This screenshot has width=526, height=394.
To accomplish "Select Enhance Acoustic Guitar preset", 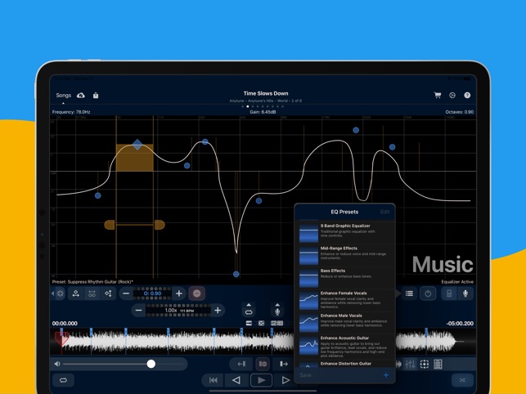I will (345, 346).
